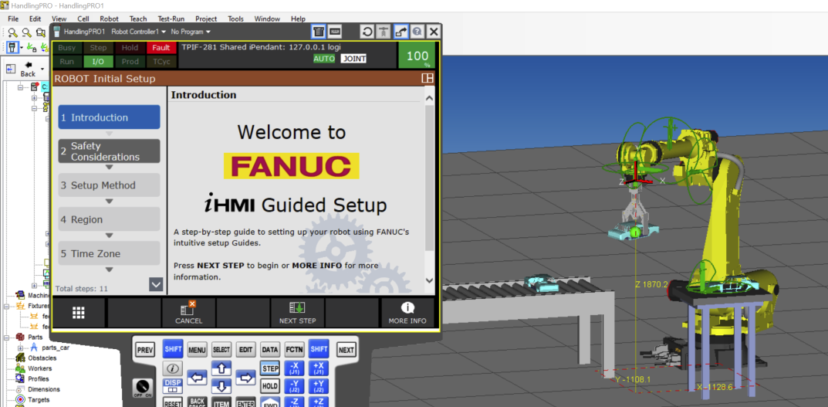Click the zoom window magnifier icon

(40, 32)
